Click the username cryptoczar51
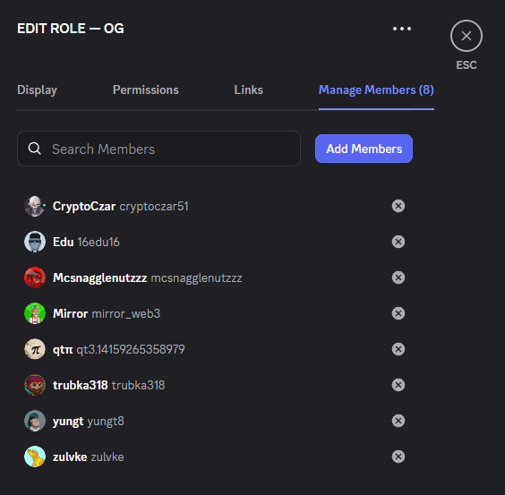The width and height of the screenshot is (505, 495). click(x=154, y=207)
